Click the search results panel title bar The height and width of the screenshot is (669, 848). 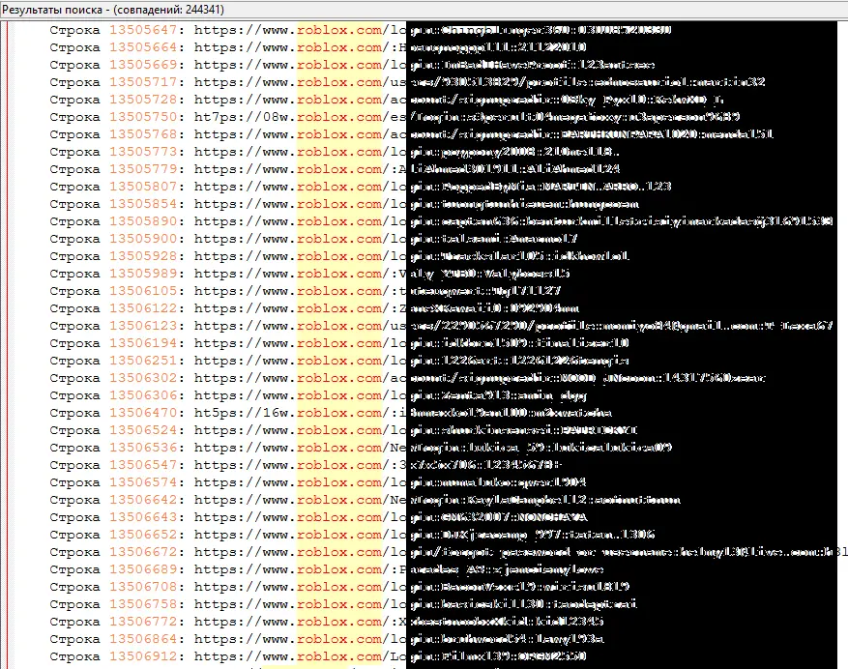(x=424, y=10)
